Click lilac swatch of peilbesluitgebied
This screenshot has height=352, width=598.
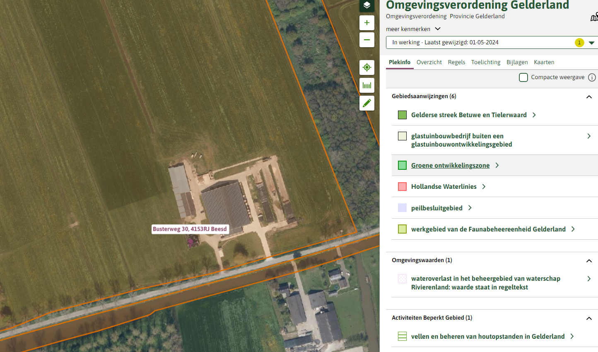tap(402, 208)
